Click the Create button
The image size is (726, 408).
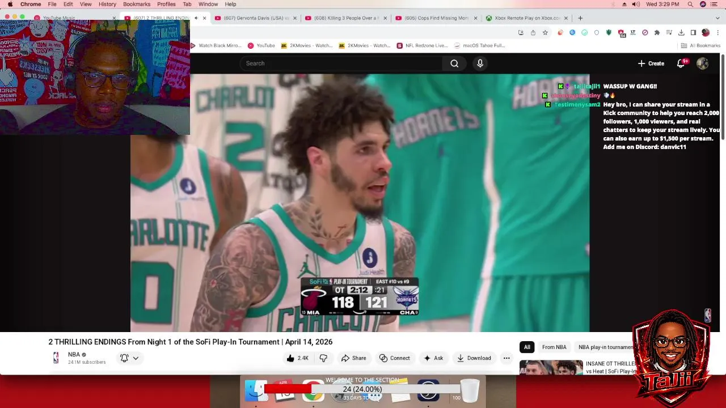pyautogui.click(x=651, y=63)
